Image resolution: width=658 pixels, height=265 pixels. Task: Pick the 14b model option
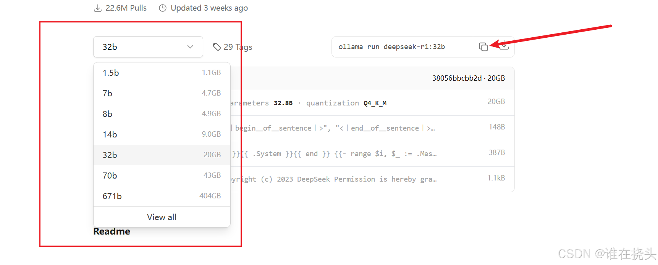(x=162, y=134)
